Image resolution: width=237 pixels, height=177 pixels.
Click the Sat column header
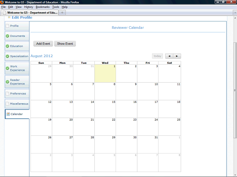coord(170,63)
